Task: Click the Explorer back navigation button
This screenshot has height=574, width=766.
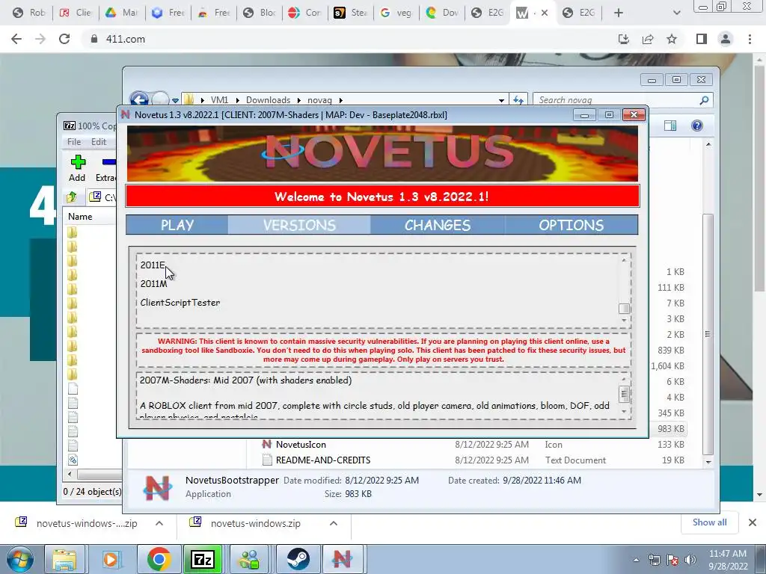Action: click(x=139, y=100)
